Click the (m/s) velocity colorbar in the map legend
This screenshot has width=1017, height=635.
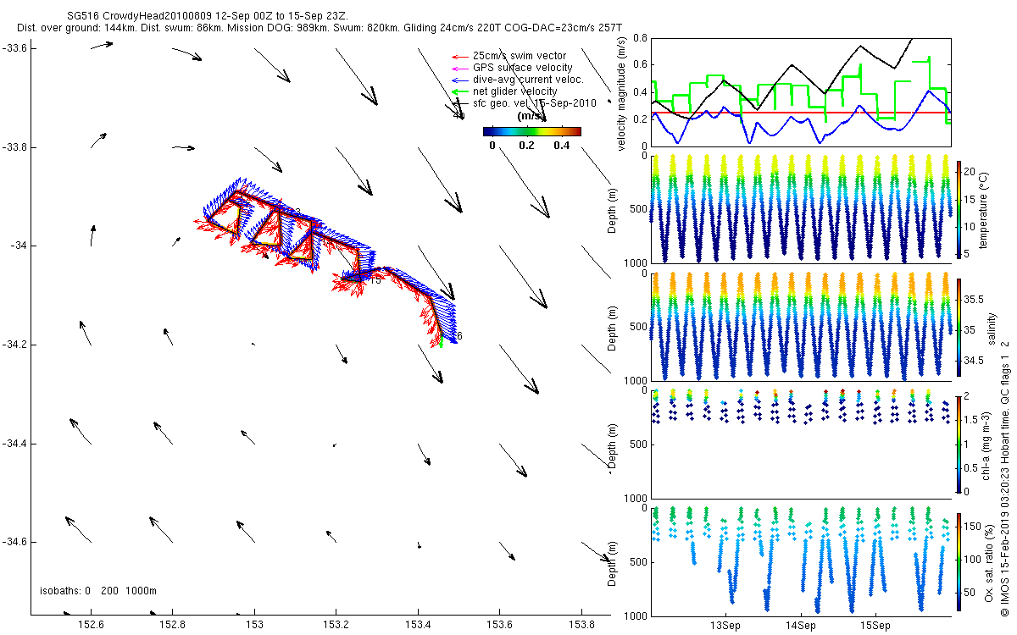click(x=531, y=131)
